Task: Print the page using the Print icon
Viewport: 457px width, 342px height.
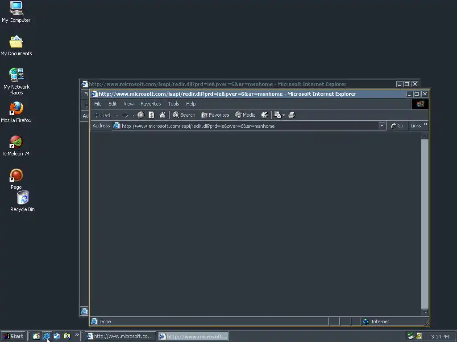Action: pos(292,115)
